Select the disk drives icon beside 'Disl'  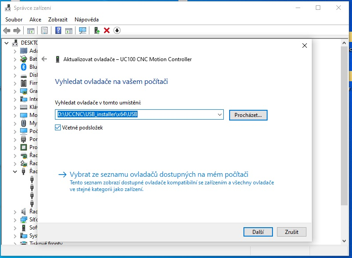click(24, 75)
